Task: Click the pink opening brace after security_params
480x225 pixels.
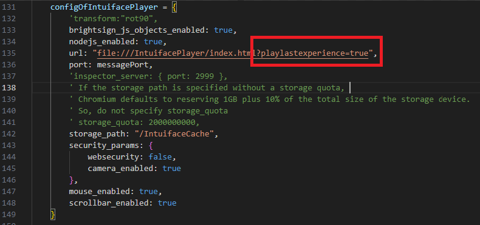Action: point(151,146)
